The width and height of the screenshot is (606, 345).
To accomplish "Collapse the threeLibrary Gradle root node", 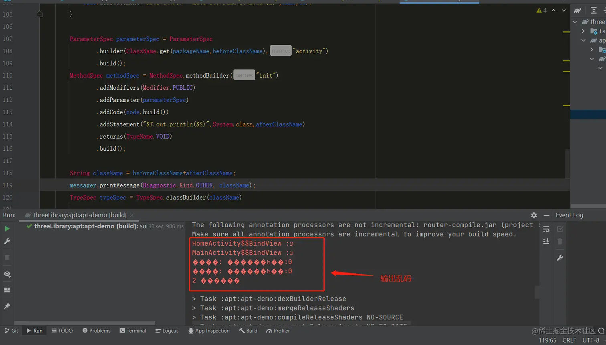I will coord(575,22).
